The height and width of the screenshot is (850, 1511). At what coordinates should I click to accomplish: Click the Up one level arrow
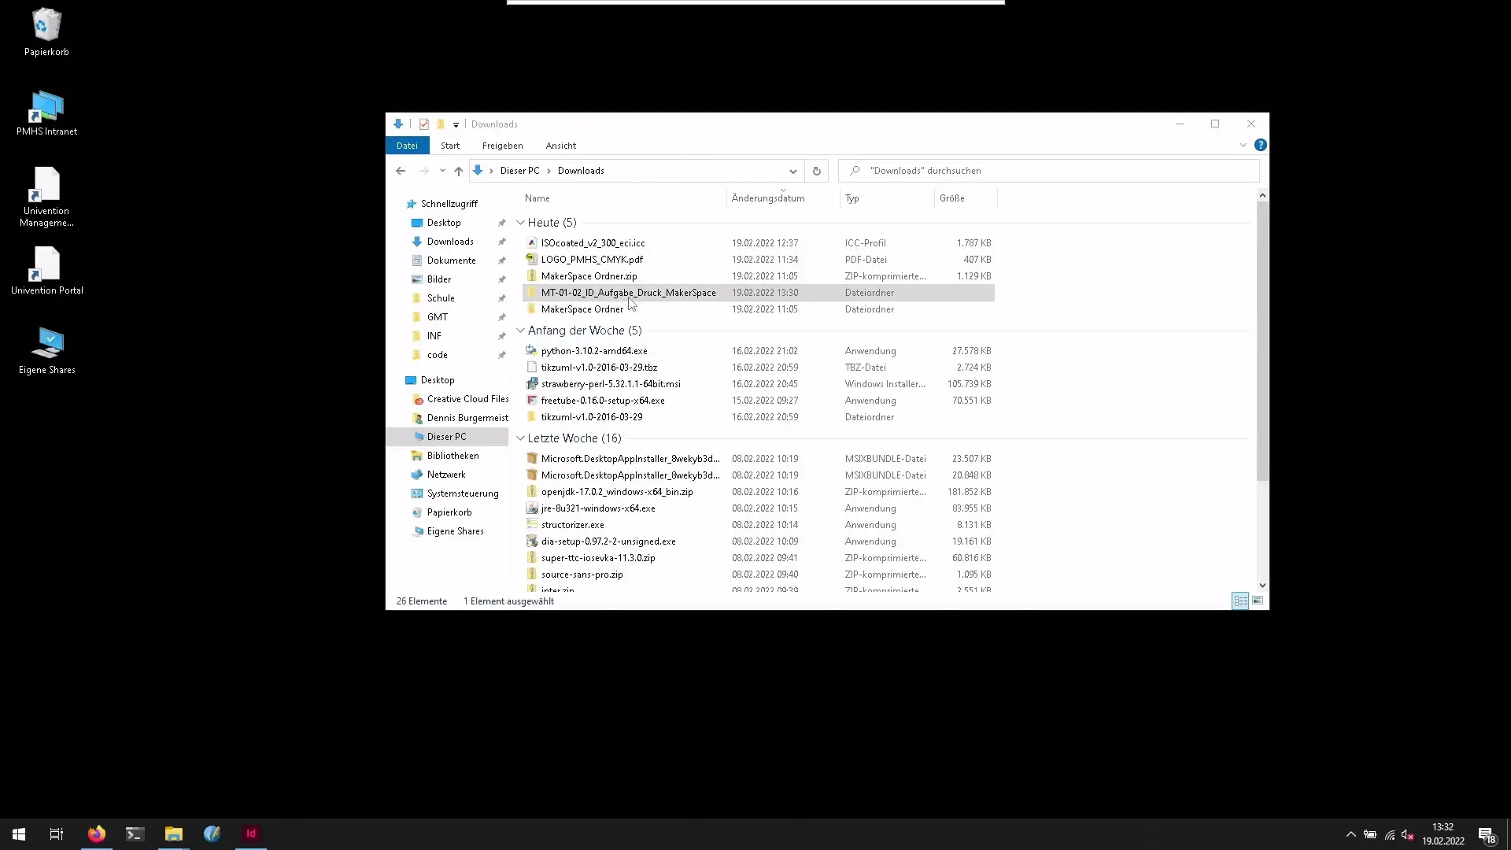click(459, 171)
